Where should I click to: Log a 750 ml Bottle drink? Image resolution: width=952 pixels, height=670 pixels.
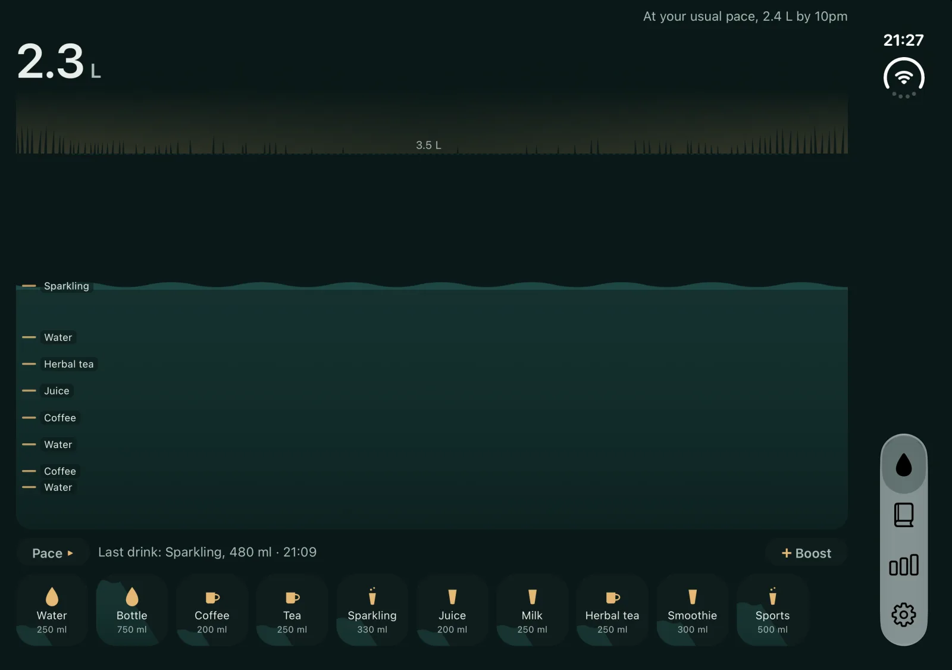(131, 610)
